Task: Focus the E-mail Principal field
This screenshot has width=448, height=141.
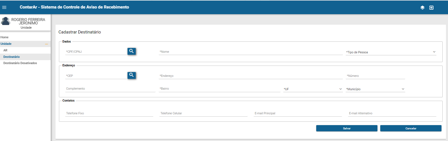Action: tap(298, 113)
